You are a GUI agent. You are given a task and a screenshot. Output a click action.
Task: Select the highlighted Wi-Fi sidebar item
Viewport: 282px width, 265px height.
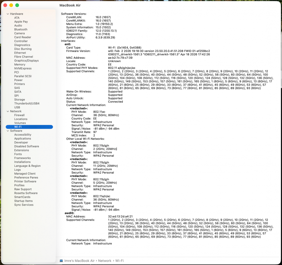29,127
